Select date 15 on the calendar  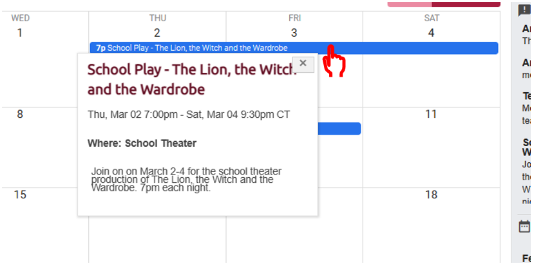tap(20, 195)
